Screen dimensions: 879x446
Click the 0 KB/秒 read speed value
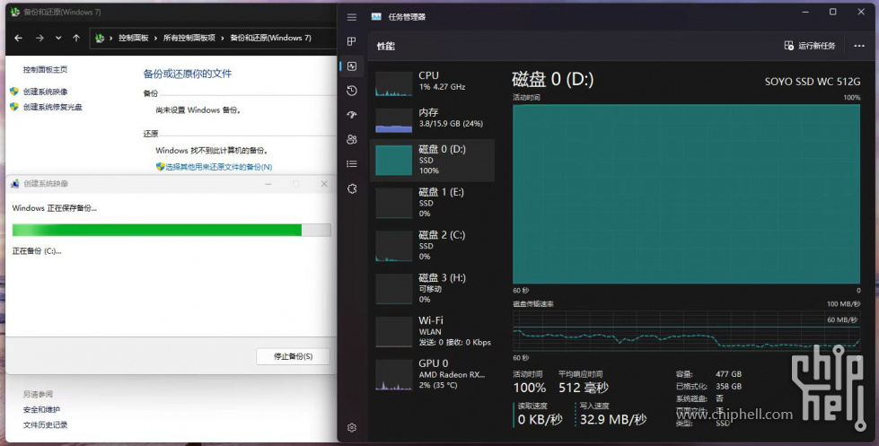(540, 419)
